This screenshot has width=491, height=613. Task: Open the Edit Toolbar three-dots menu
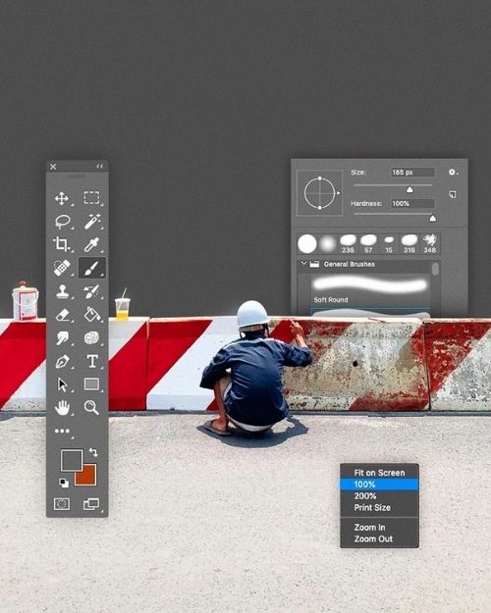[62, 431]
